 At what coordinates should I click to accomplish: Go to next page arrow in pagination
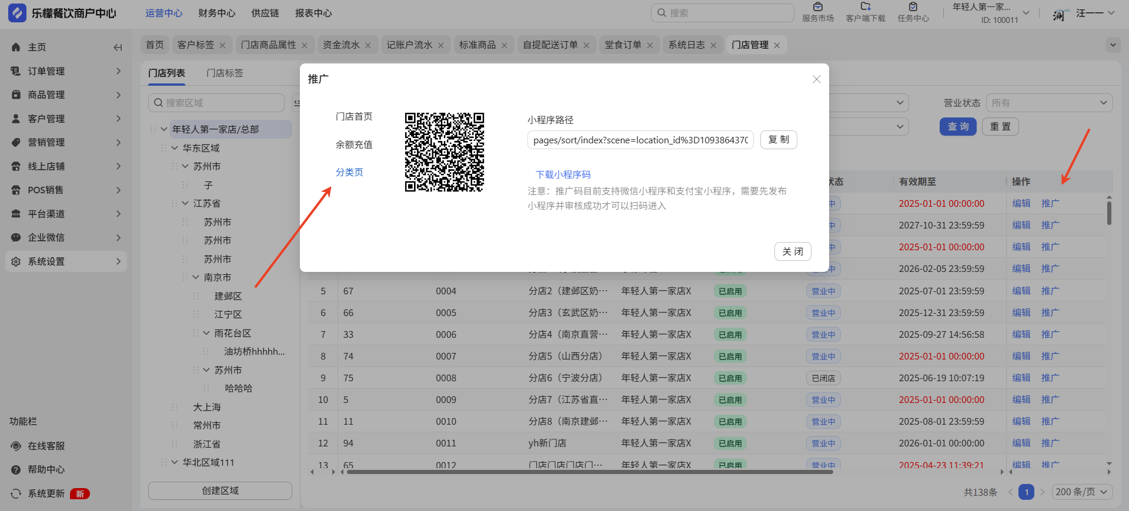point(1043,492)
